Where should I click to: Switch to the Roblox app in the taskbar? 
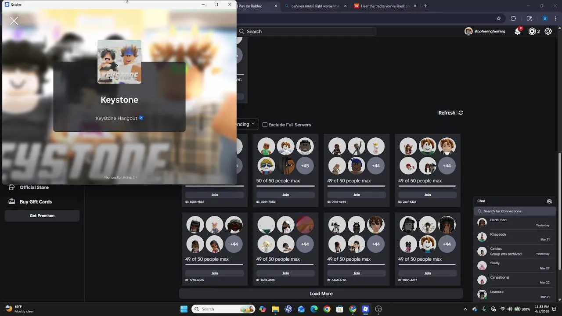coord(365,309)
